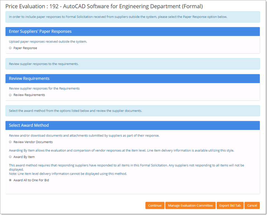Select Award All to One For Bid
This screenshot has width=268, height=216.
pyautogui.click(x=10, y=180)
